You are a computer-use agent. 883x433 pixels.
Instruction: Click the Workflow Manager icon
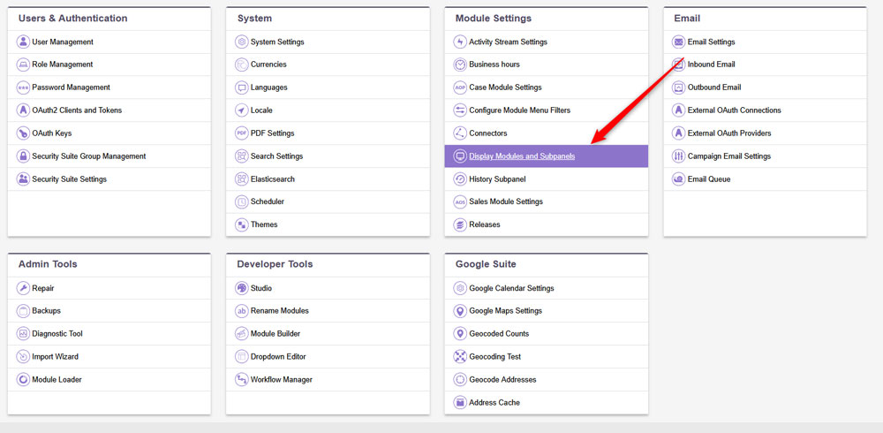(x=242, y=379)
